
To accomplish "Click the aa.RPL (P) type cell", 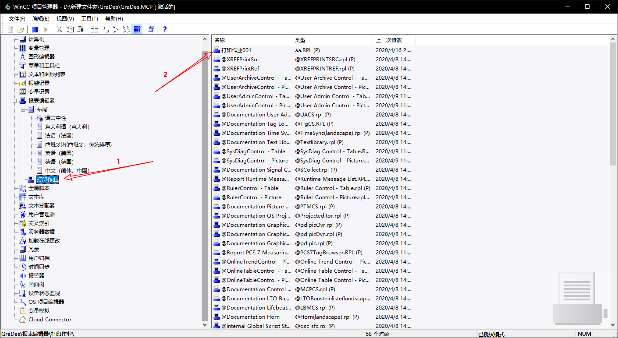I will [x=307, y=50].
